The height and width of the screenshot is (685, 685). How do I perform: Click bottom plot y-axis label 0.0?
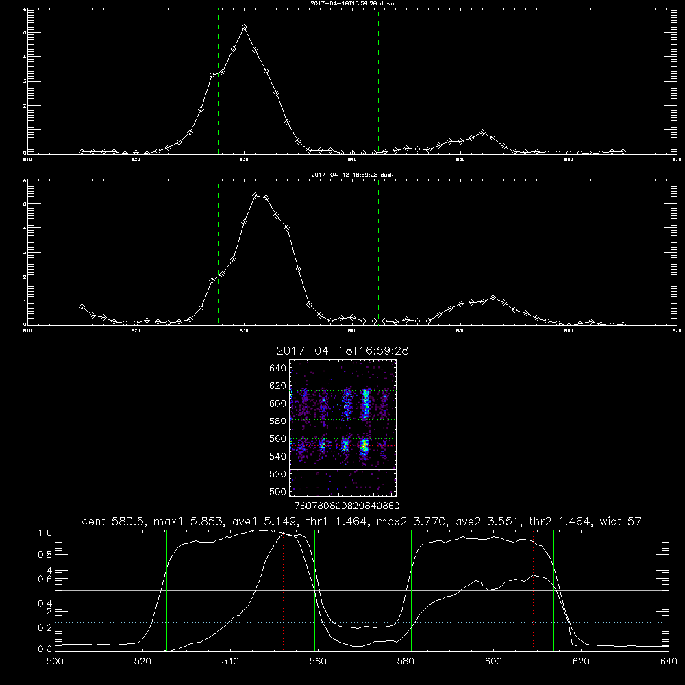point(45,649)
